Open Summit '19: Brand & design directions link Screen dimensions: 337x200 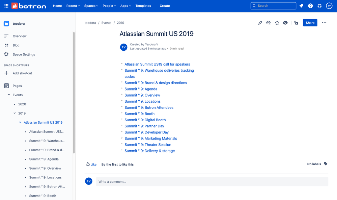(x=156, y=83)
